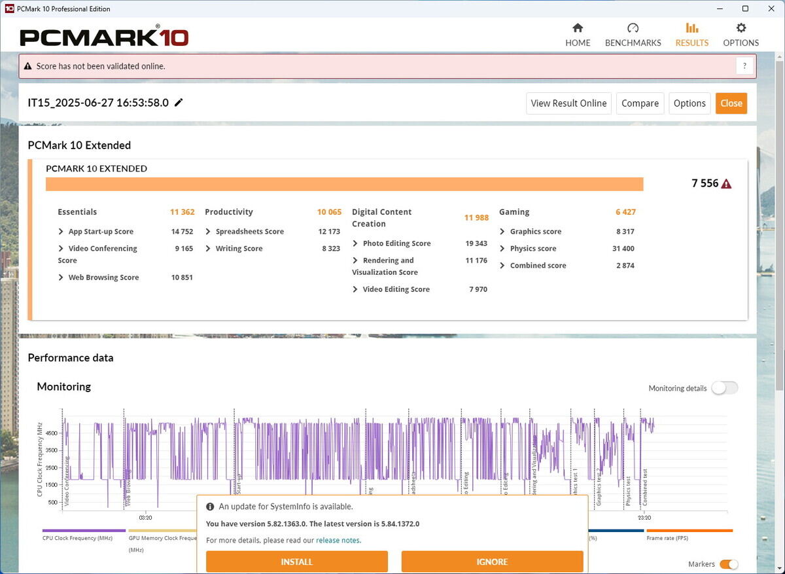Open the Benchmarks gauge icon
Image resolution: width=785 pixels, height=574 pixels.
coord(633,28)
